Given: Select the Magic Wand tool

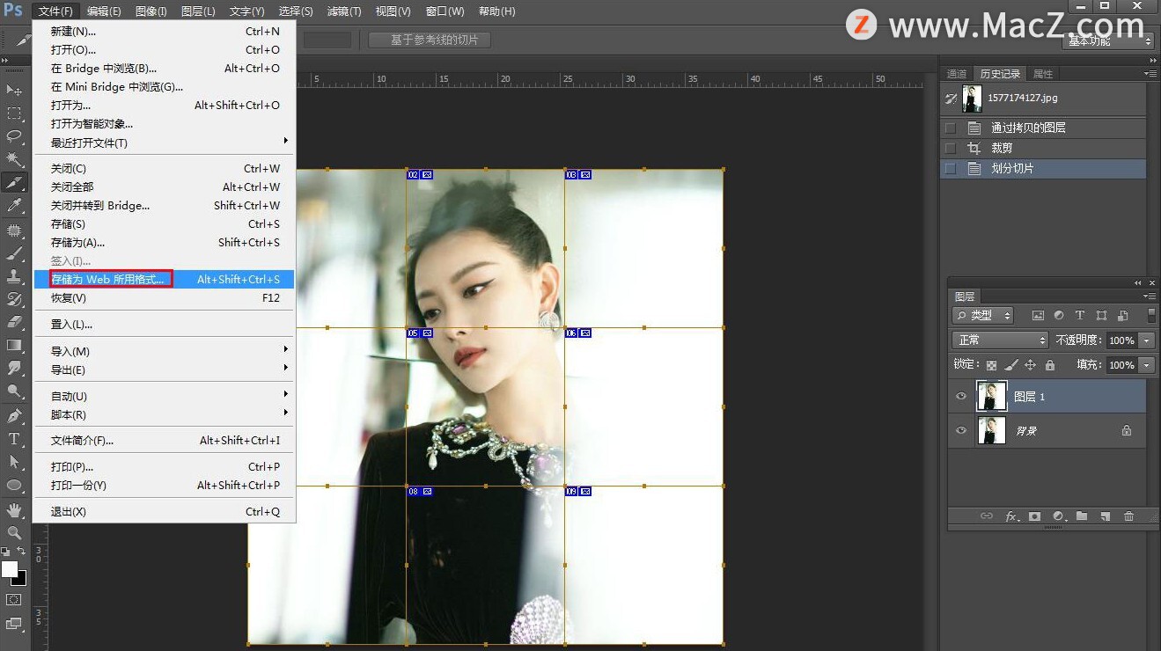Looking at the screenshot, I should tap(15, 159).
